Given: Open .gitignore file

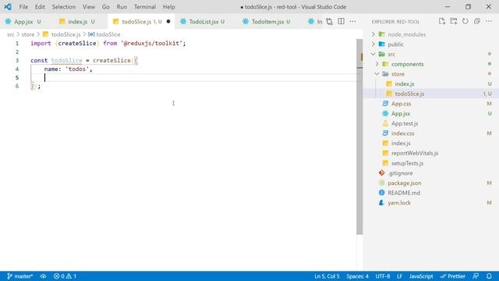Looking at the screenshot, I should (x=400, y=173).
